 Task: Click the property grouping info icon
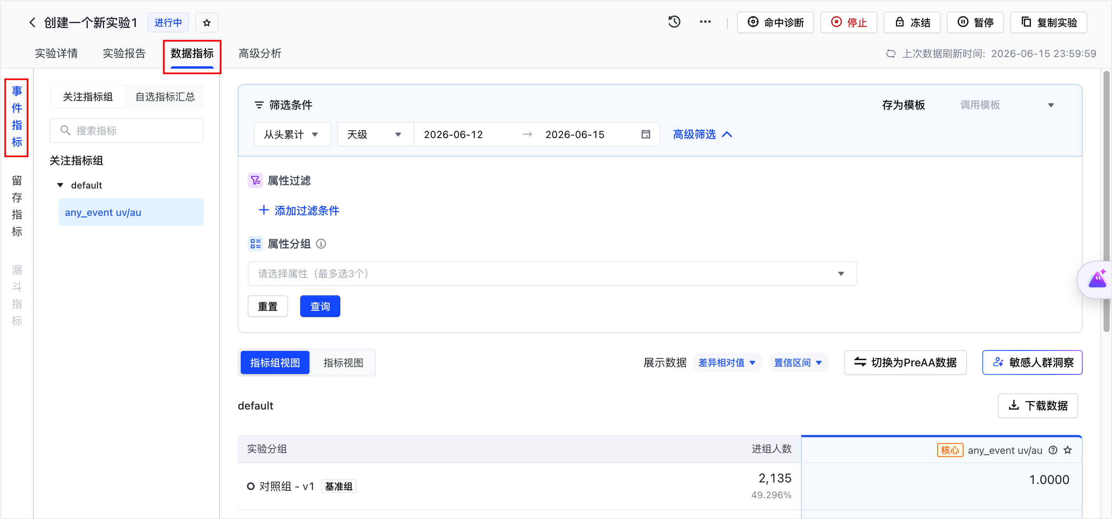click(321, 244)
